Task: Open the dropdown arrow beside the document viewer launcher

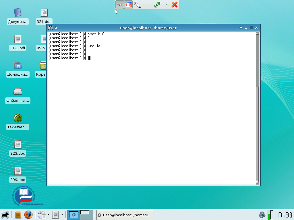Action: pyautogui.click(x=62, y=215)
